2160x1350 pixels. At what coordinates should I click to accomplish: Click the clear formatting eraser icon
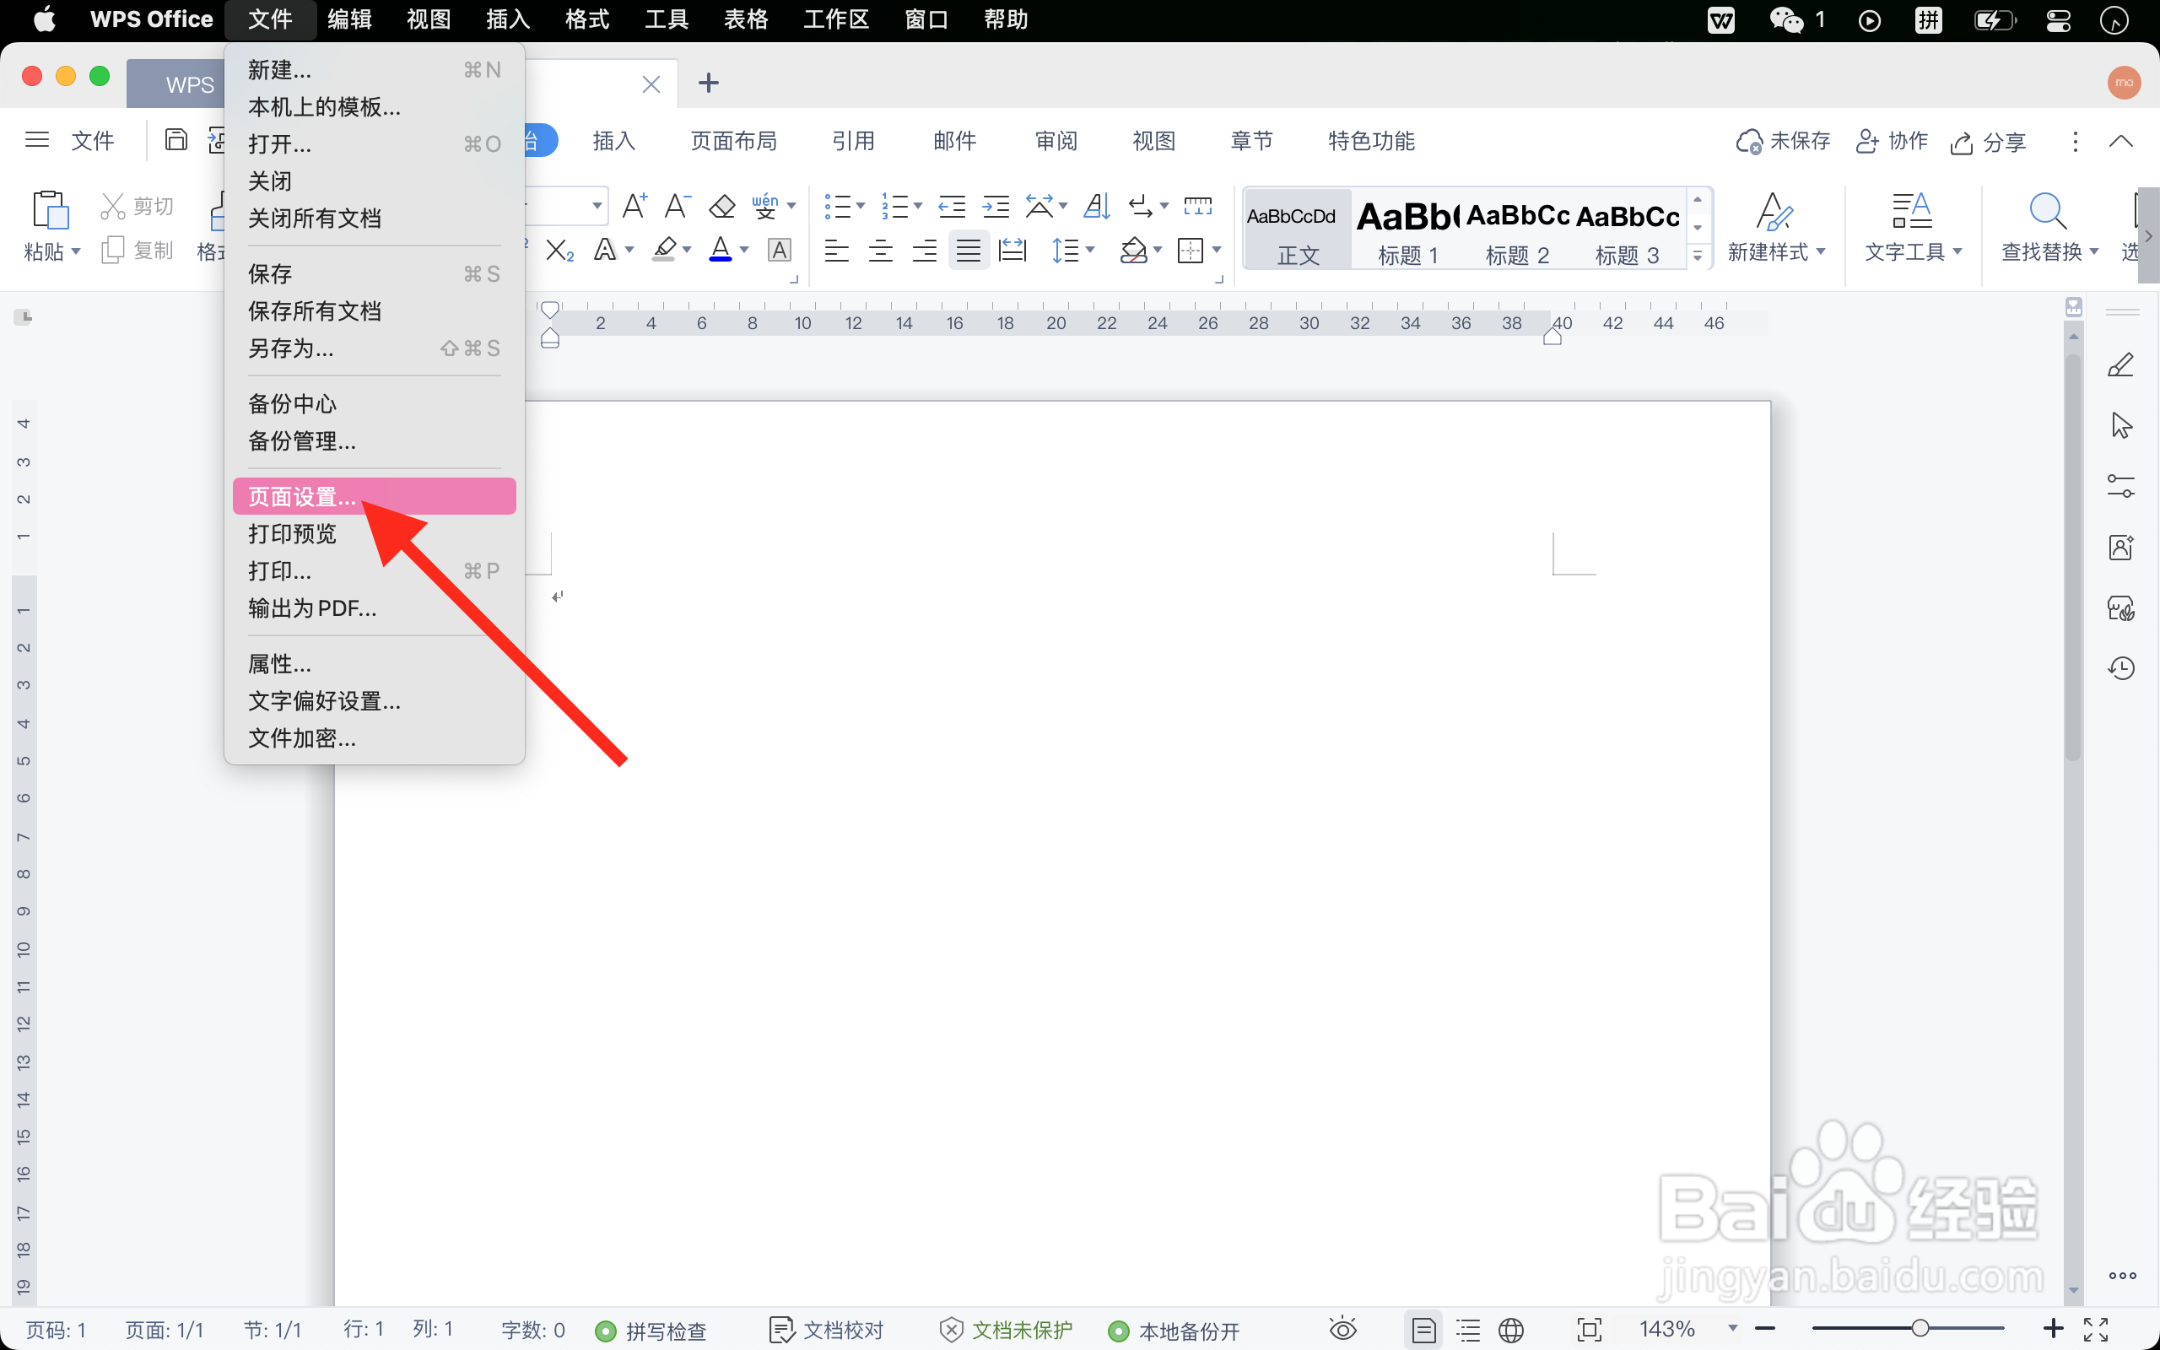pyautogui.click(x=721, y=206)
